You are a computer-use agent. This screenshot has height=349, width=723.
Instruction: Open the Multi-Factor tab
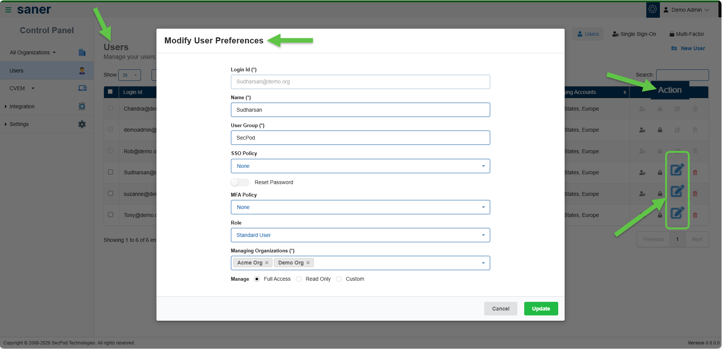[x=686, y=34]
